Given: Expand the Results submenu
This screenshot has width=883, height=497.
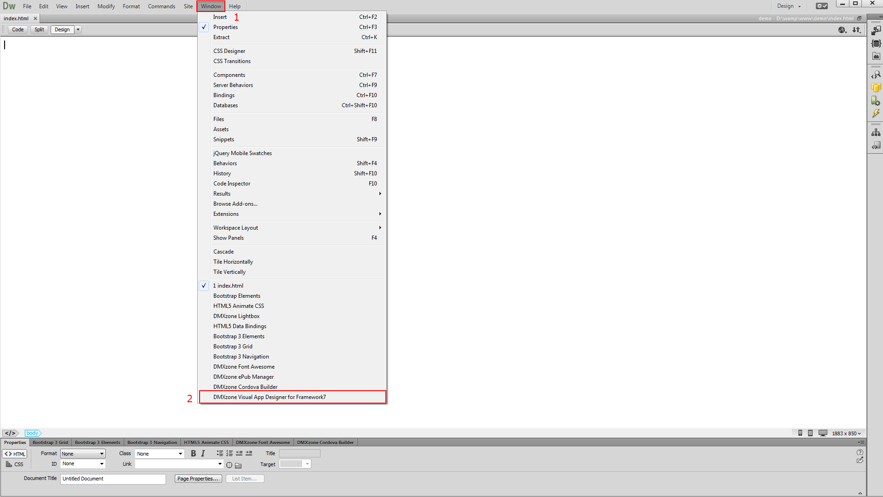Looking at the screenshot, I should tap(292, 194).
